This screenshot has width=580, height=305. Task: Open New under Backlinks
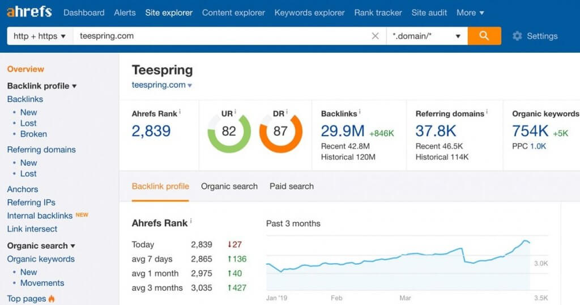click(x=28, y=112)
